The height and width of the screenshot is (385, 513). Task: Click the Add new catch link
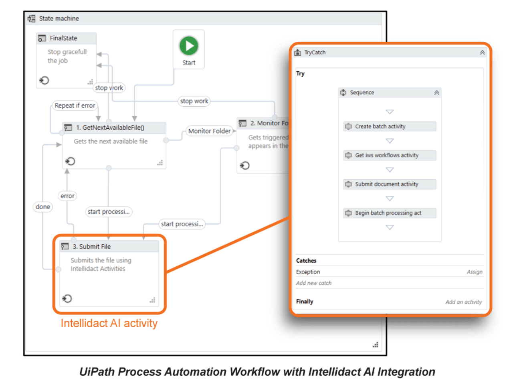point(314,283)
